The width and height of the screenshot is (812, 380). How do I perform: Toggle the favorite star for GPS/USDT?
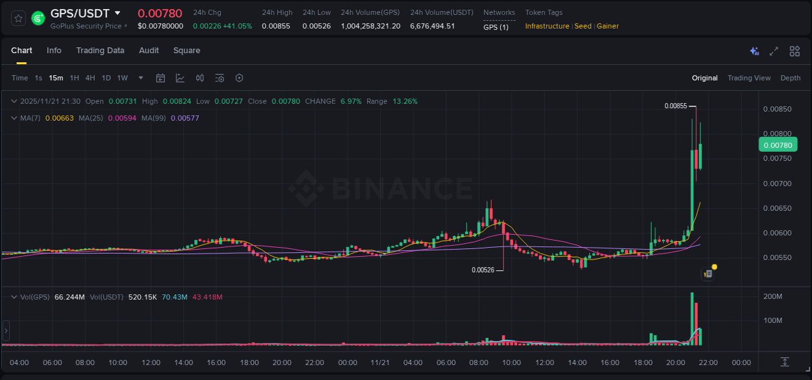18,18
